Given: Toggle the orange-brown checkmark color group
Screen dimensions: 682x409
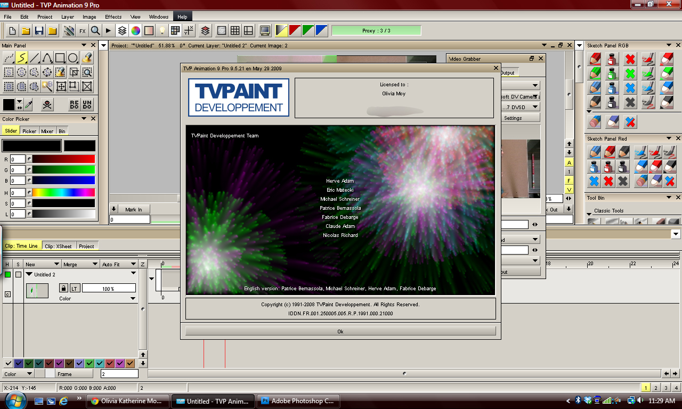Looking at the screenshot, I should click(130, 363).
